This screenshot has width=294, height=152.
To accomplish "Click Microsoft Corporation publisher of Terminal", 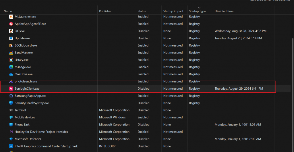I will click(x=114, y=110).
